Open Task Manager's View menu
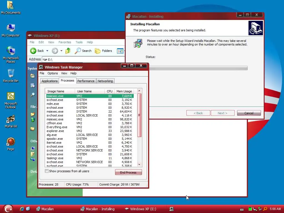The width and height of the screenshot is (284, 213). pyautogui.click(x=64, y=73)
